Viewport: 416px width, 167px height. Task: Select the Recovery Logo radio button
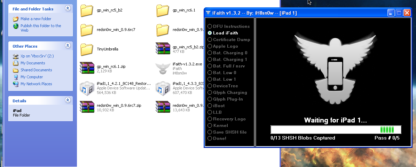210,119
